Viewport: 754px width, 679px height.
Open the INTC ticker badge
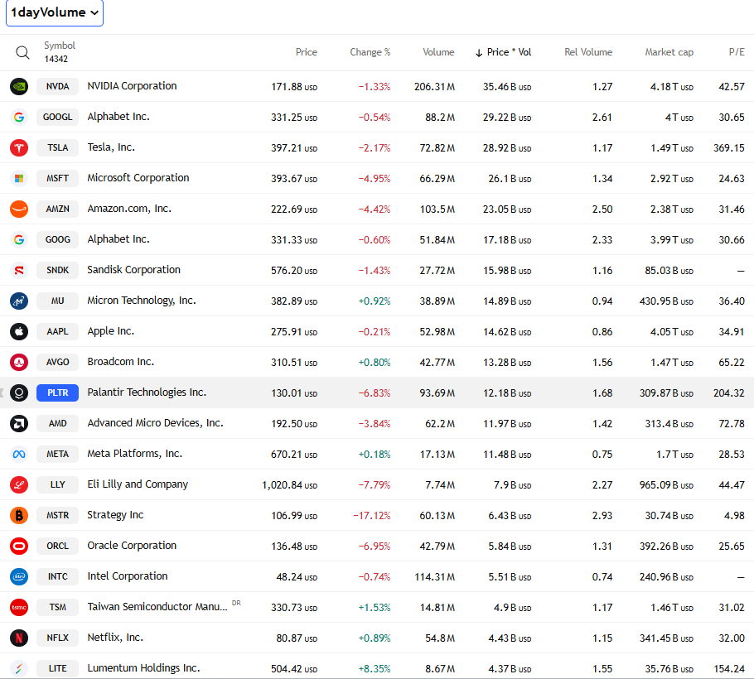(58, 576)
